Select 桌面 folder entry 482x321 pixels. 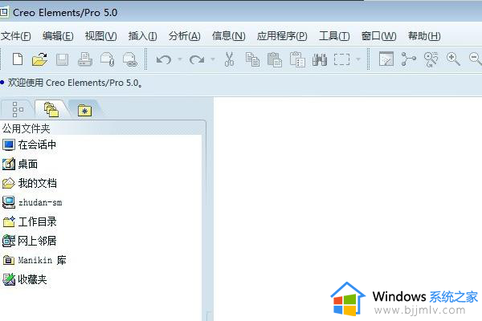click(x=20, y=164)
